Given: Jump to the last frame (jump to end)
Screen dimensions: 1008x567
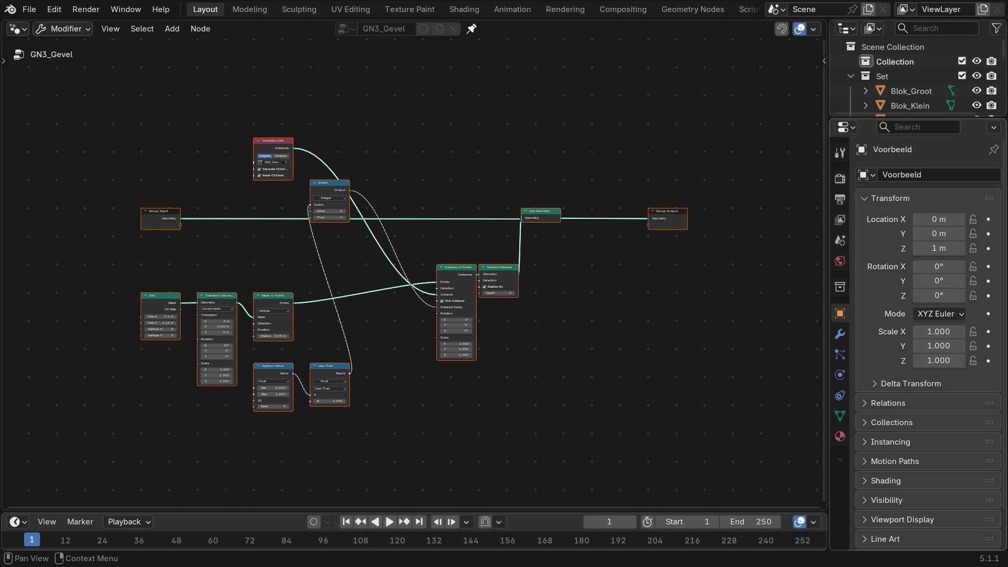Looking at the screenshot, I should click(419, 522).
